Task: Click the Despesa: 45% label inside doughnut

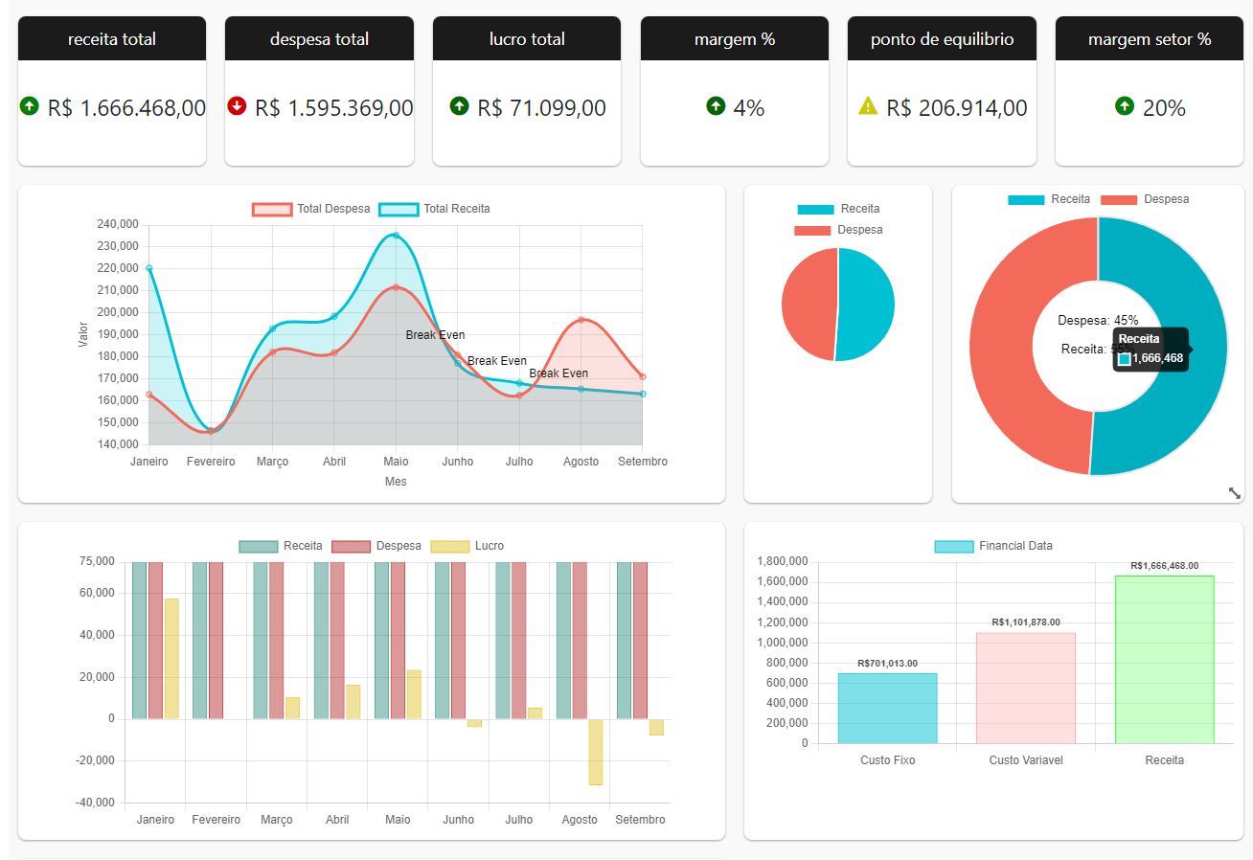Action: click(1098, 320)
